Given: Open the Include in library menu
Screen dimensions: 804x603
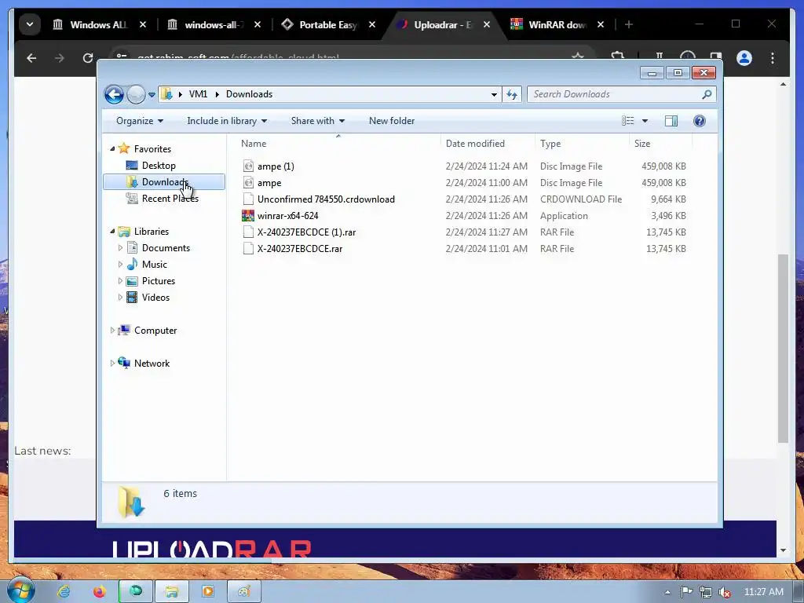Looking at the screenshot, I should 227,121.
